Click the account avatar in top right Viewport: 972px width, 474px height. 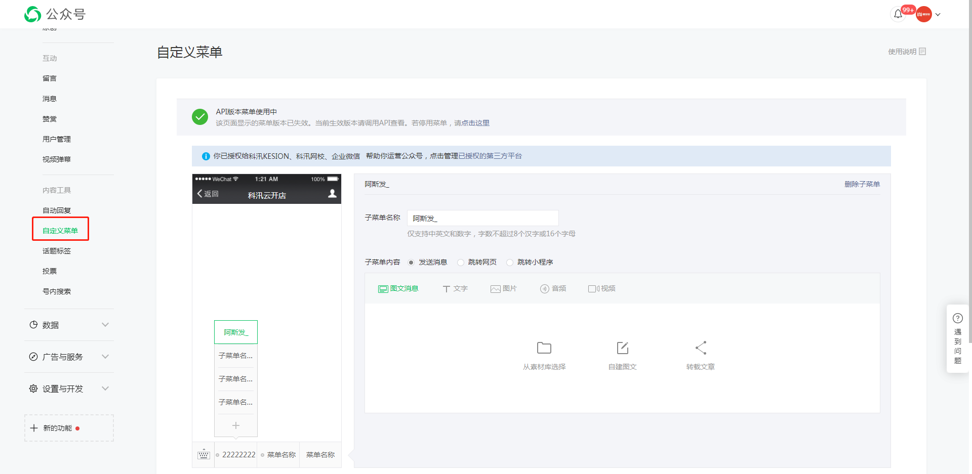click(x=924, y=14)
